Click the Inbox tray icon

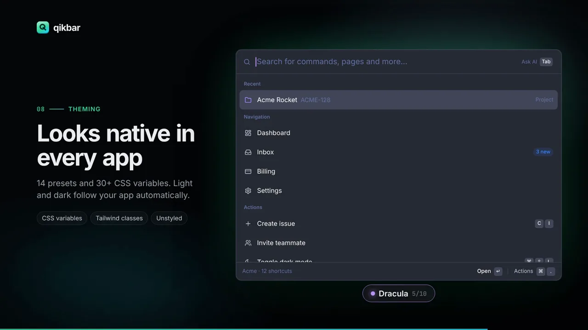(248, 152)
